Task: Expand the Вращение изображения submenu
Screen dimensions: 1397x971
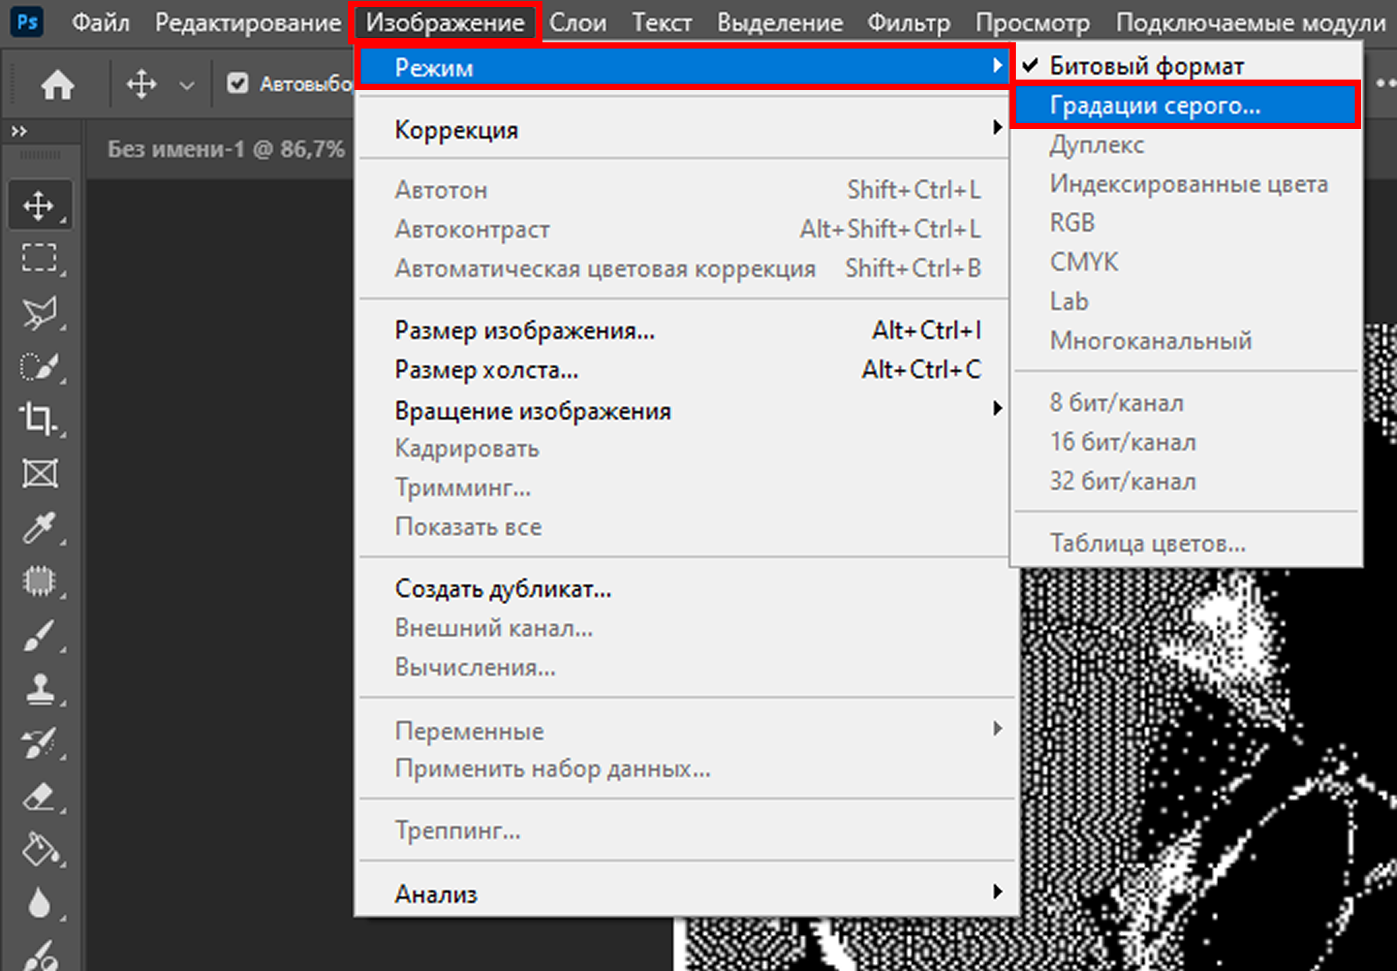Action: tap(684, 411)
